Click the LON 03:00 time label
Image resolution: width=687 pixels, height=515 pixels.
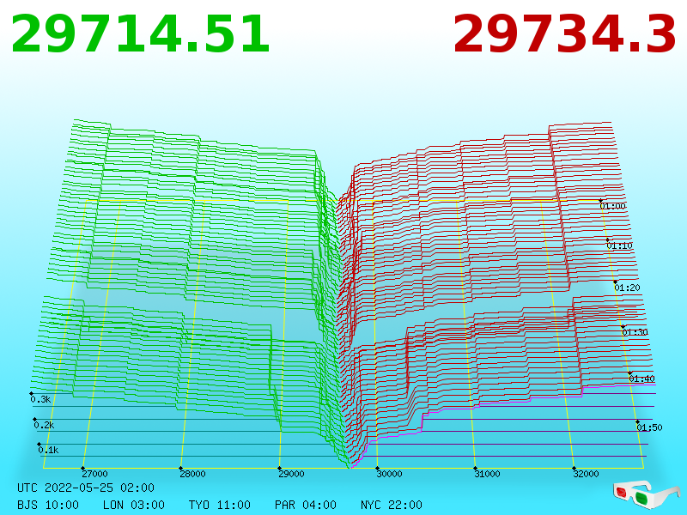(134, 505)
